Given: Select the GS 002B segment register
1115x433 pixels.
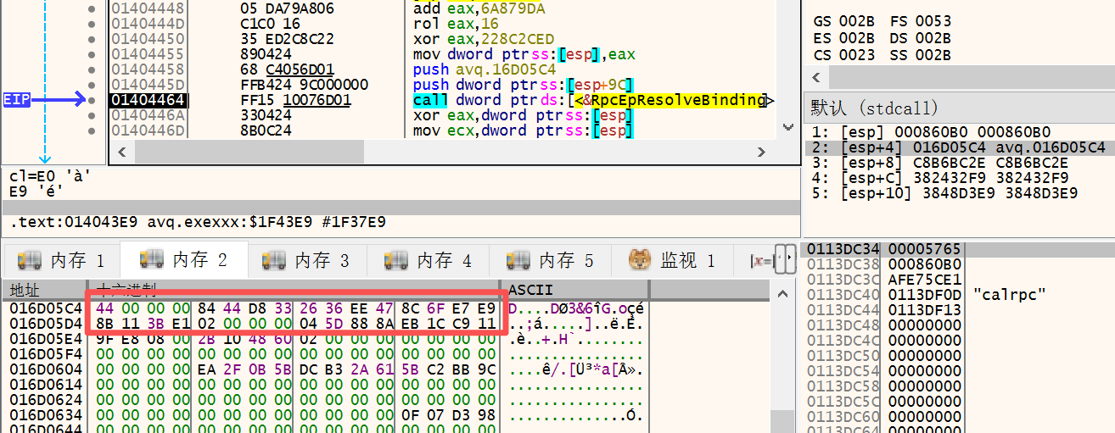Looking at the screenshot, I should pyautogui.click(x=843, y=21).
